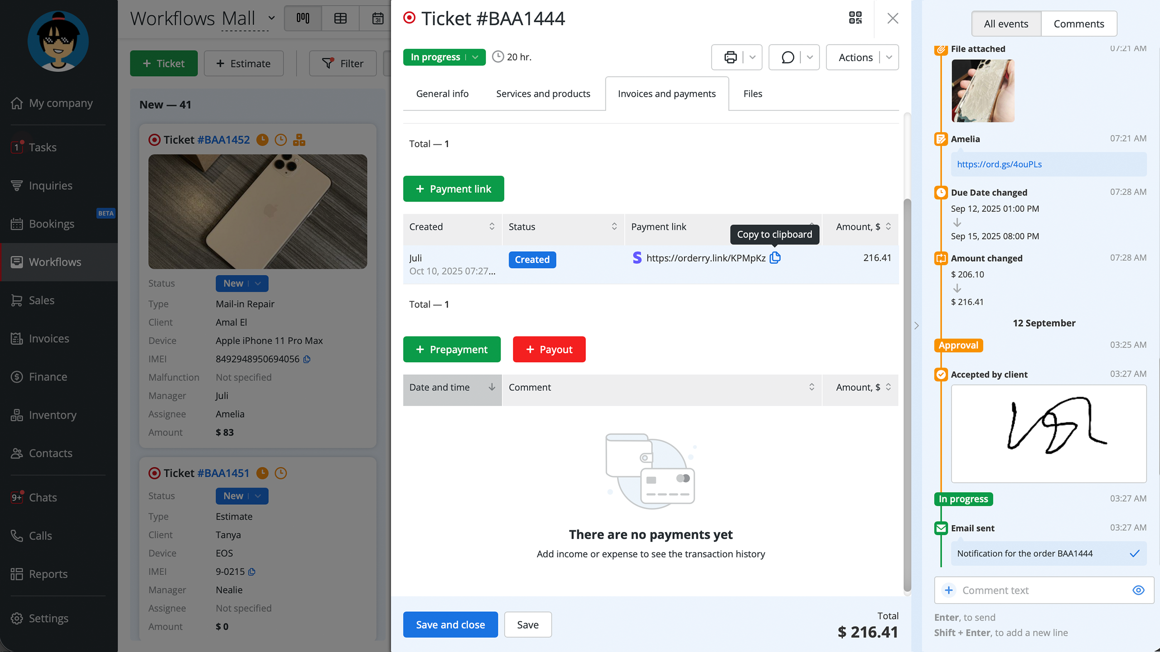Click the green Payment link button

tap(453, 189)
